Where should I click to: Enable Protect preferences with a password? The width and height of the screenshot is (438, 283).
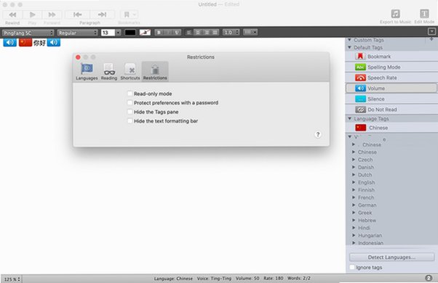[130, 103]
